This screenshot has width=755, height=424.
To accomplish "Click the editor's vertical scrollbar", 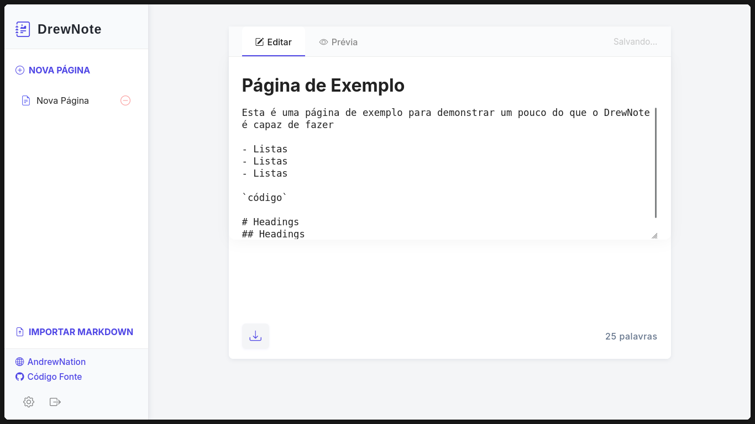I will point(656,163).
